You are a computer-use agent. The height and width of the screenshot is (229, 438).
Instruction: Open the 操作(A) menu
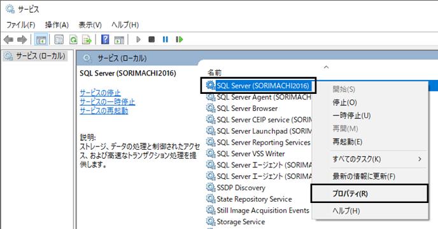(57, 25)
